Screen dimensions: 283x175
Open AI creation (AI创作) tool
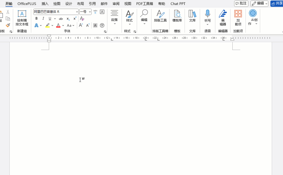pos(253,17)
